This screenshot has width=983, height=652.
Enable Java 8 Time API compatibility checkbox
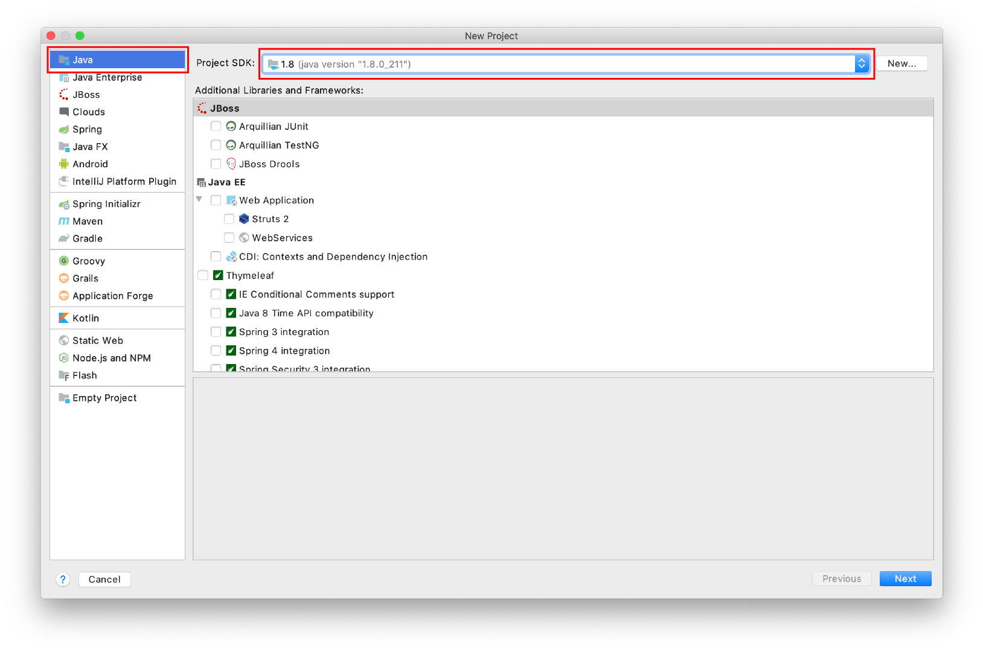(216, 313)
